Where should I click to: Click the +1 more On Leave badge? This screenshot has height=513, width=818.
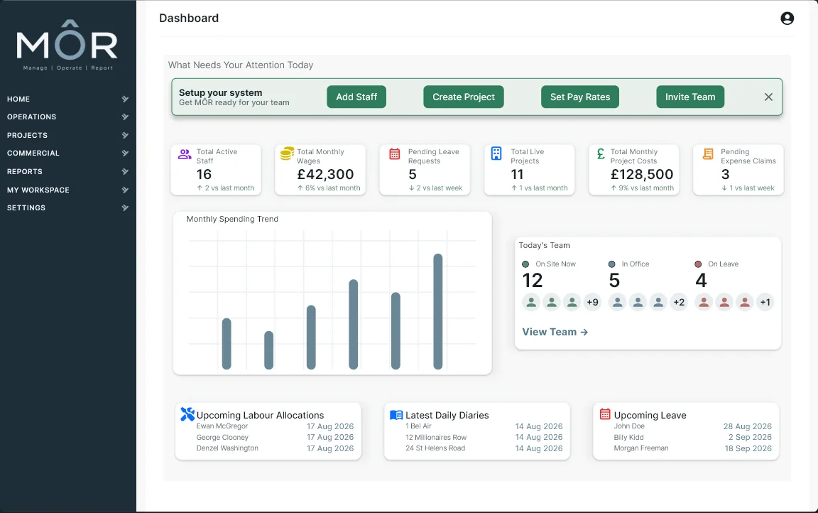click(x=765, y=302)
